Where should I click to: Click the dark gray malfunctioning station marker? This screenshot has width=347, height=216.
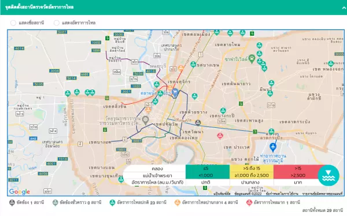198,123
